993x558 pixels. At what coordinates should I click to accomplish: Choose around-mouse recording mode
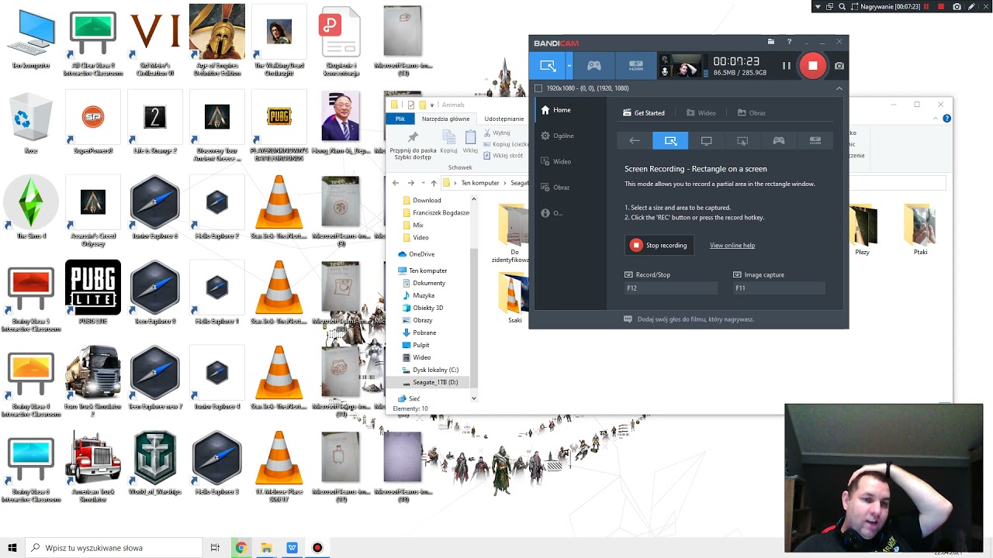[742, 140]
